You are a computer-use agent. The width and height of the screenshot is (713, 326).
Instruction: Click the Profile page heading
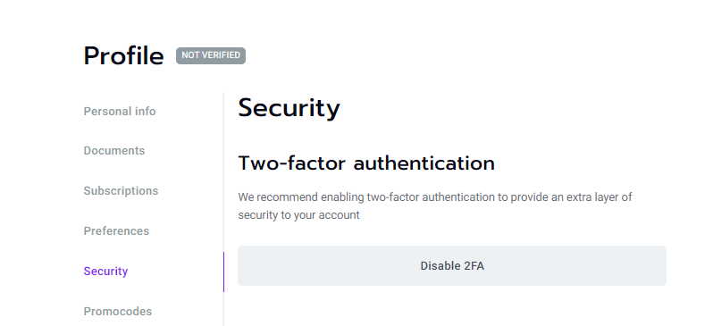(123, 56)
